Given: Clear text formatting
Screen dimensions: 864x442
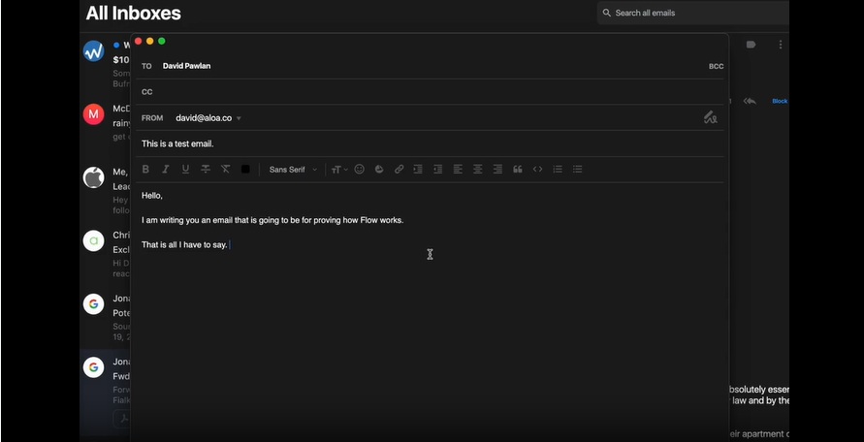Looking at the screenshot, I should pos(225,170).
